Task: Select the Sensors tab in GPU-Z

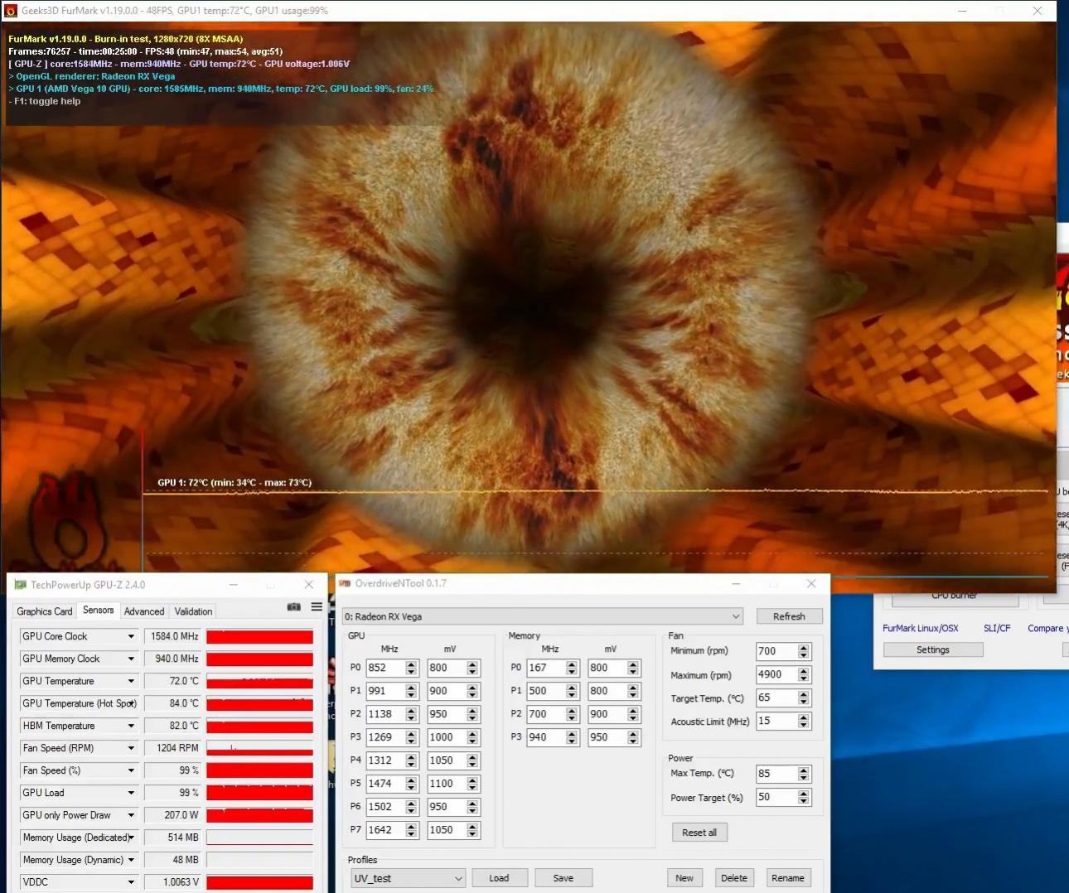Action: click(99, 611)
